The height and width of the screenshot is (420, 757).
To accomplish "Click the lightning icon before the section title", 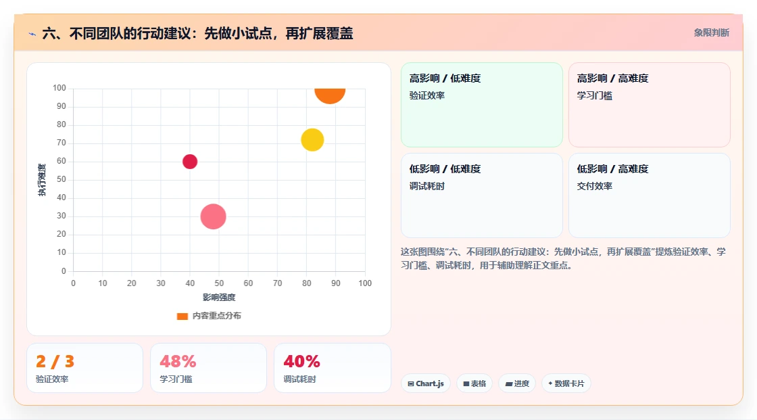I will 32,34.
